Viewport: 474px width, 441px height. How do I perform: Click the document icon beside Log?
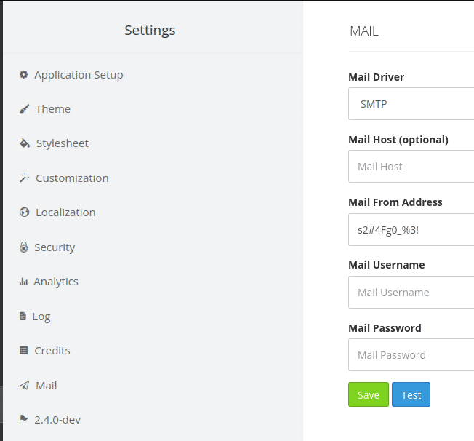point(23,317)
